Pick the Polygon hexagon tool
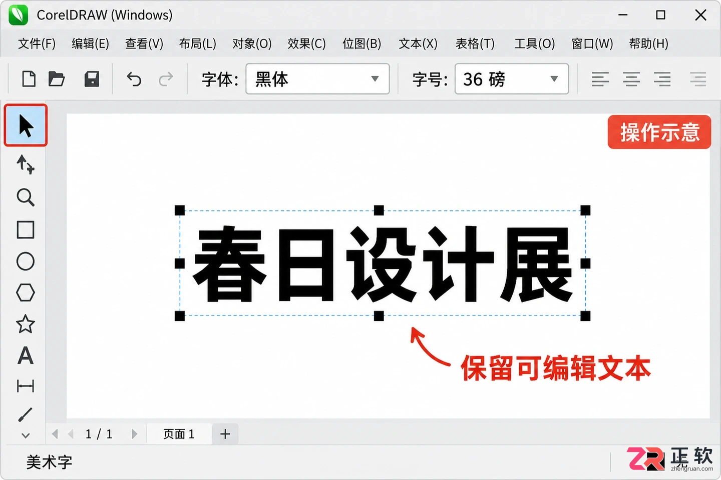The height and width of the screenshot is (480, 721). [x=26, y=292]
